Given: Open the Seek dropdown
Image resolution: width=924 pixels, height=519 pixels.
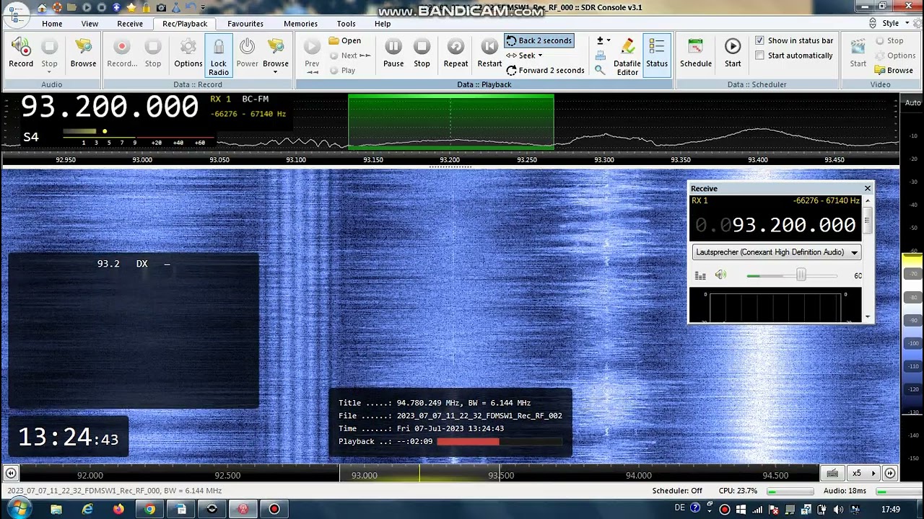Looking at the screenshot, I should 525,56.
